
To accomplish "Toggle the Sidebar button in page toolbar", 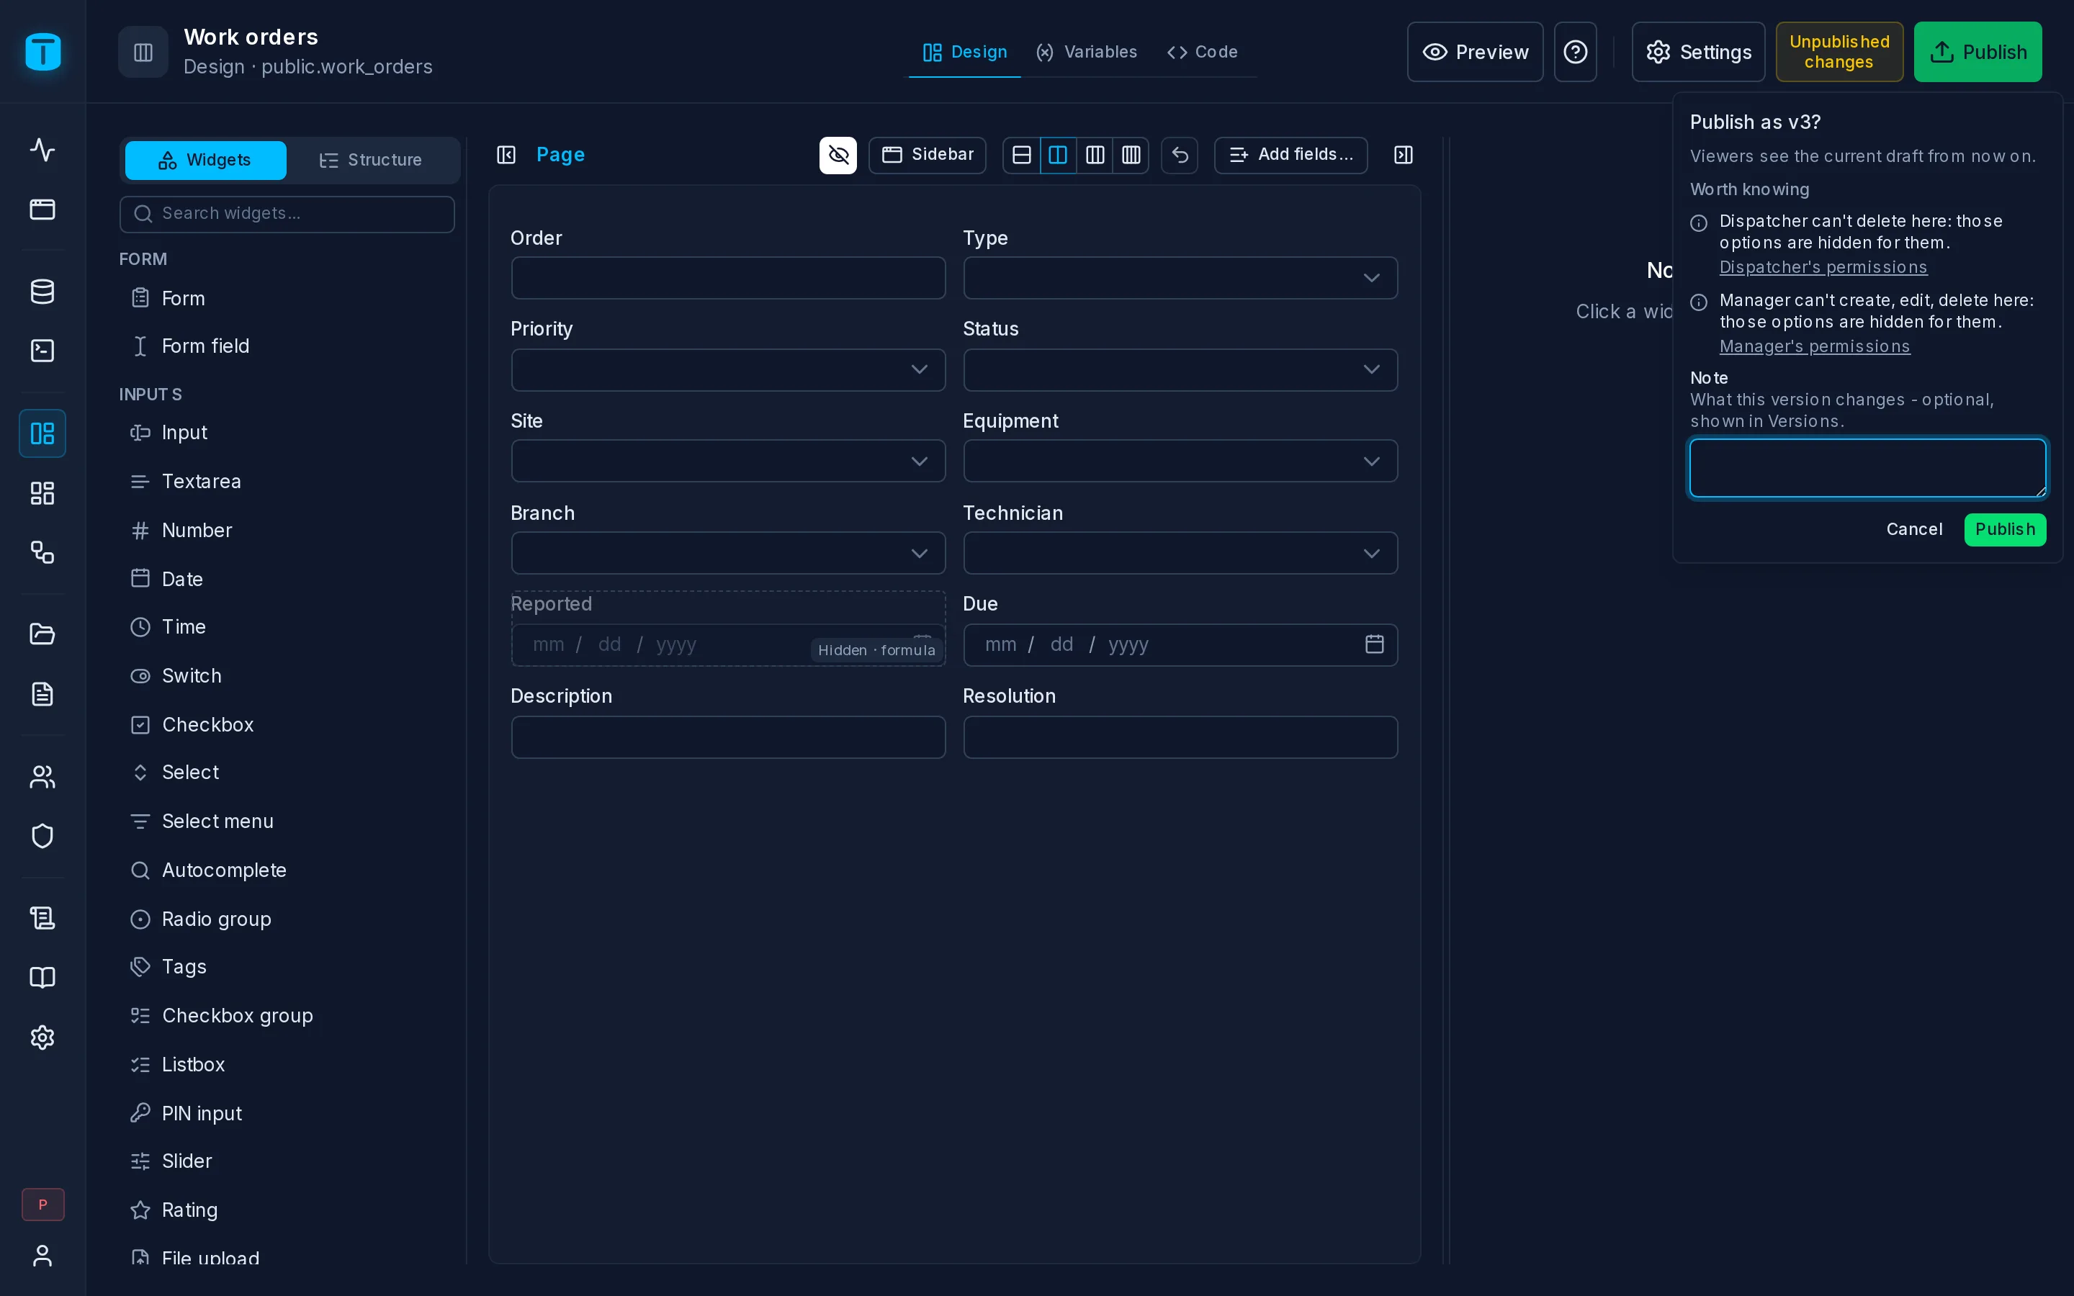I will pyautogui.click(x=928, y=155).
